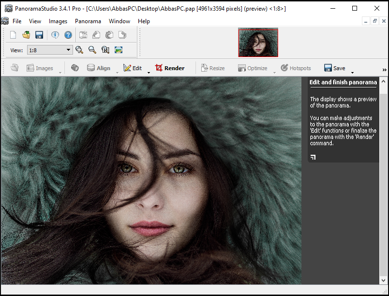The width and height of the screenshot is (389, 296).
Task: Click the PanoramaStudio PRO icon in menu bar
Action: point(5,21)
